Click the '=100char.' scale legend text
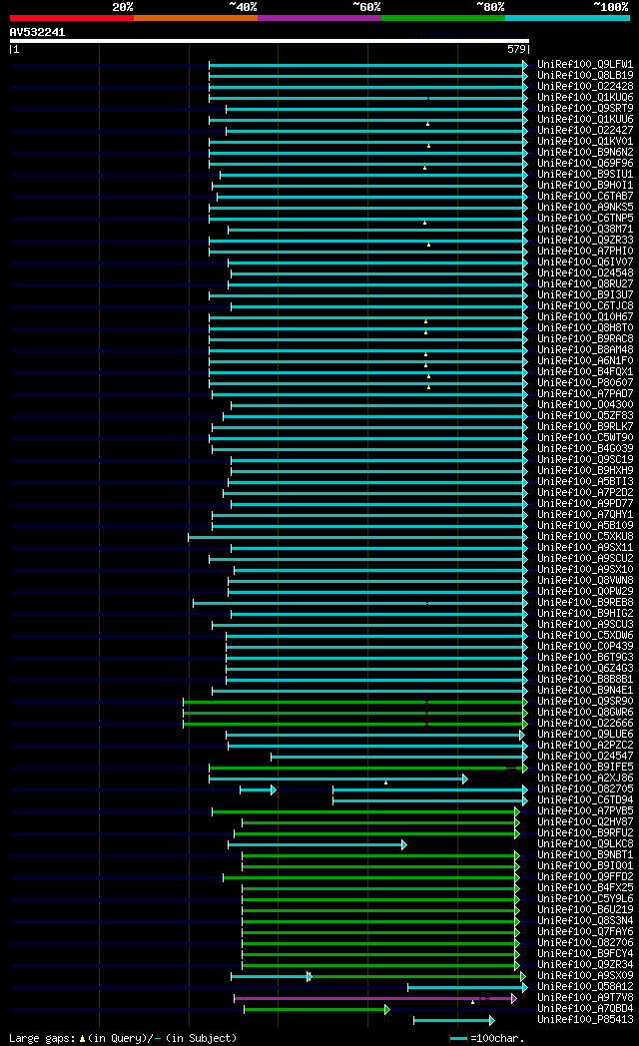639x1046 pixels. tap(497, 1038)
